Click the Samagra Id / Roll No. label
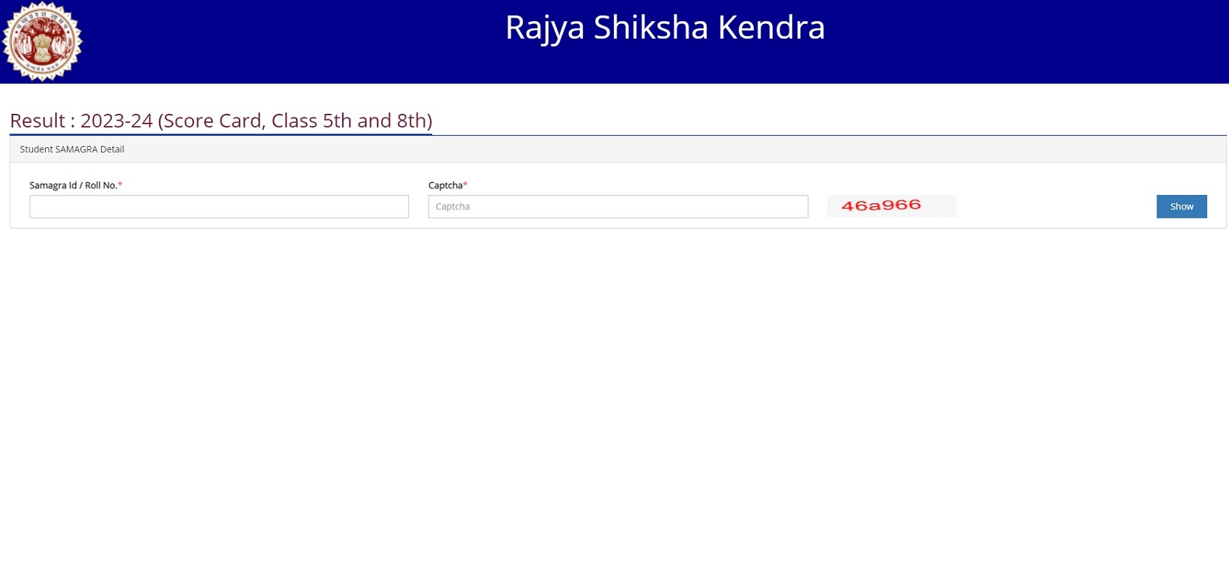This screenshot has height=579, width=1229. click(76, 185)
